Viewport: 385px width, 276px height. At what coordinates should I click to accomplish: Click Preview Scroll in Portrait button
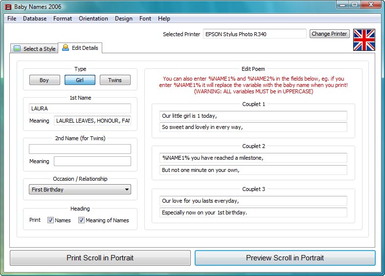point(285,258)
